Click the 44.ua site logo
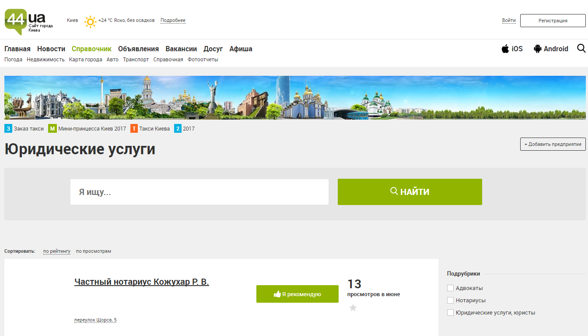Image resolution: width=588 pixels, height=336 pixels. point(25,21)
